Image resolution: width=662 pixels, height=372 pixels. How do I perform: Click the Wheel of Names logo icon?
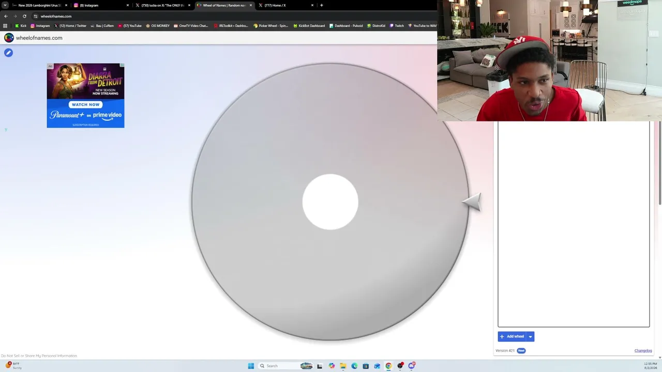(9, 38)
